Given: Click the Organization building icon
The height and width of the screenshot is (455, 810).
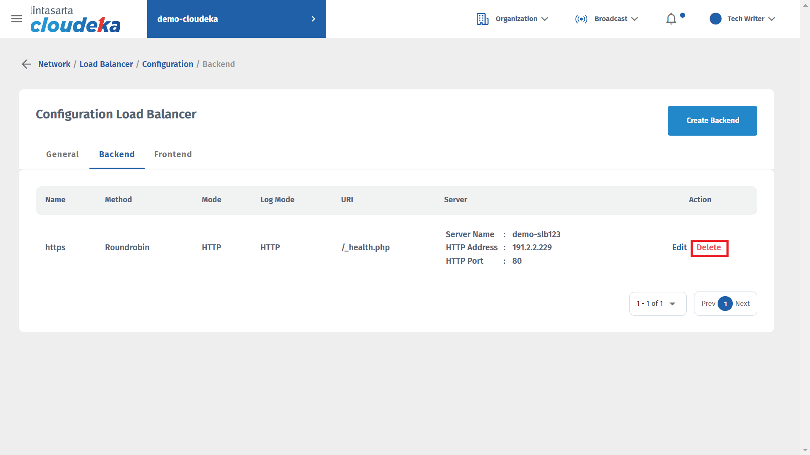Looking at the screenshot, I should (482, 19).
